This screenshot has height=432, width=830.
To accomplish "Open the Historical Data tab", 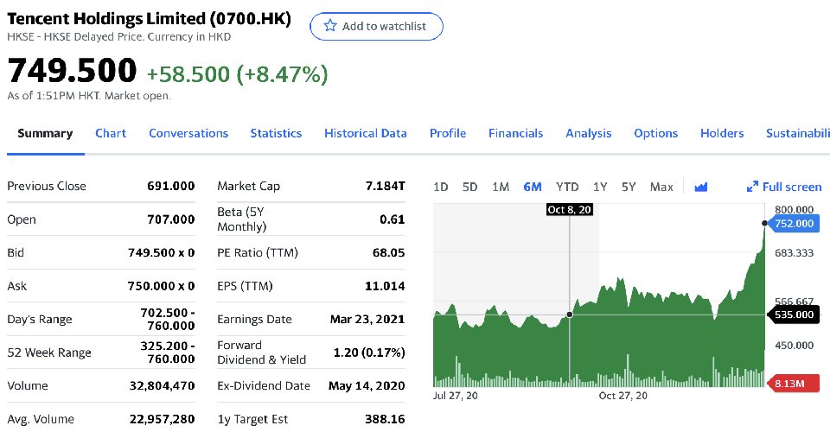I will 365,133.
